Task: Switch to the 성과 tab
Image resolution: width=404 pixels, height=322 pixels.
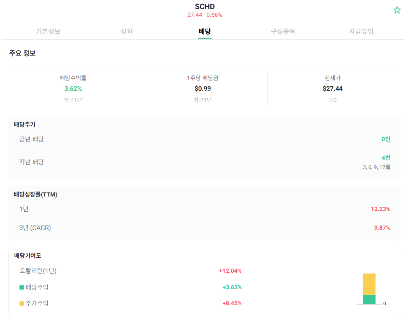Action: (126, 31)
